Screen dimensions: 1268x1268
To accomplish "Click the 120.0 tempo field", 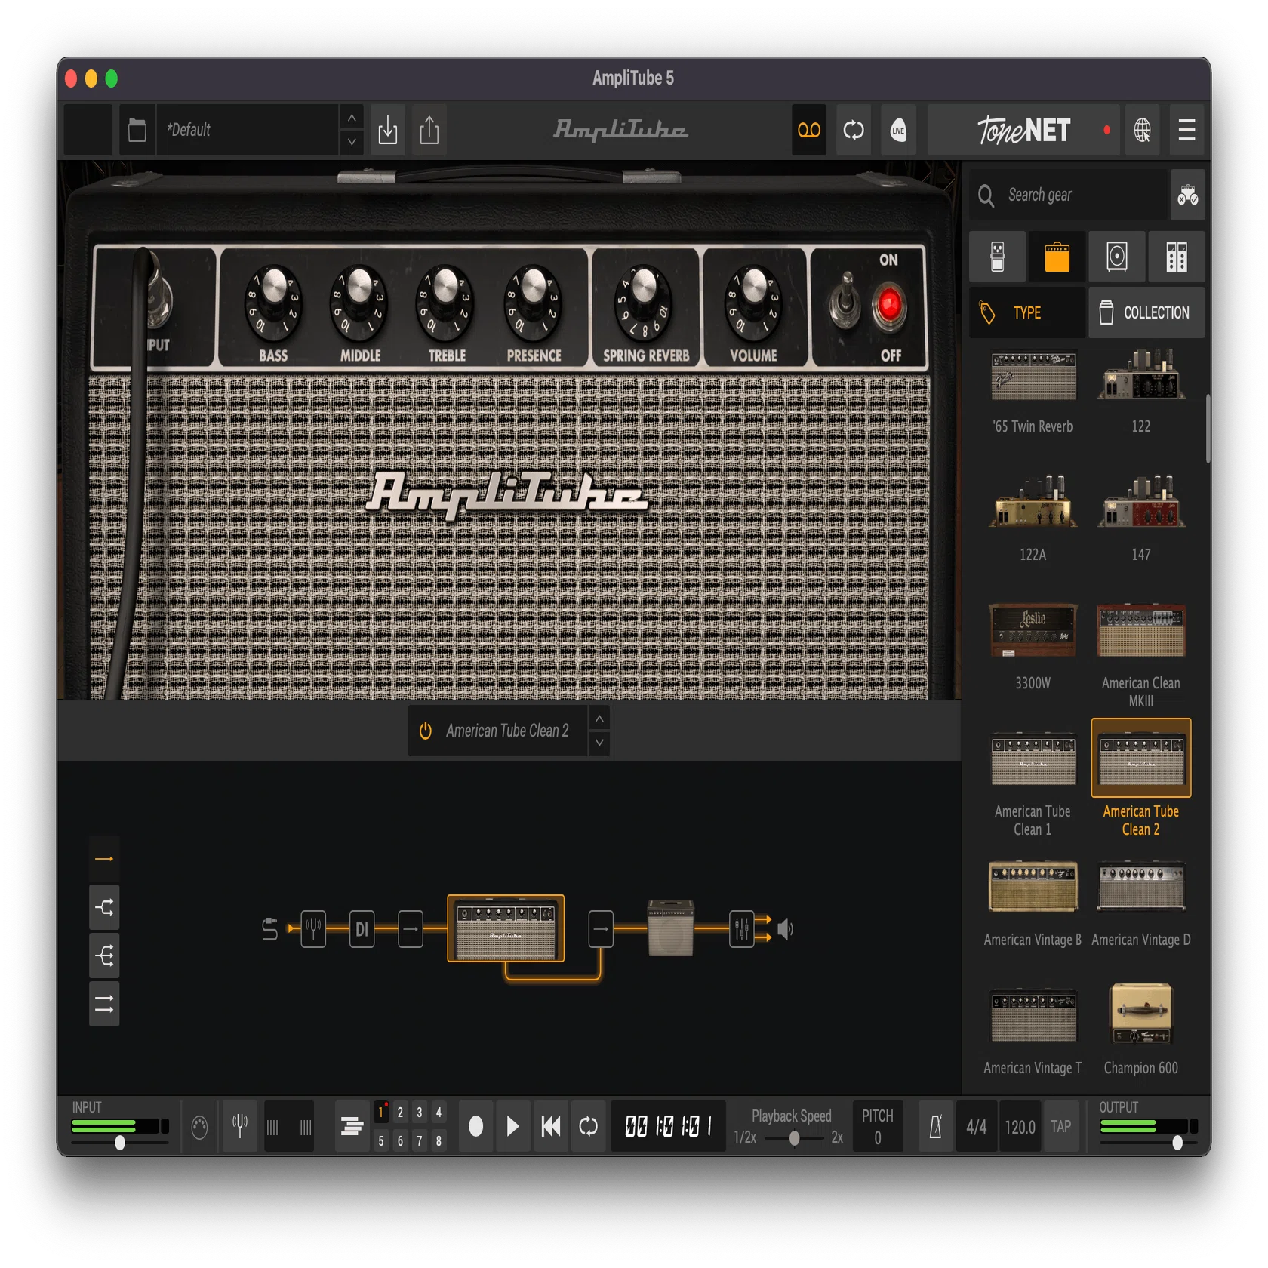I will pos(1020,1127).
